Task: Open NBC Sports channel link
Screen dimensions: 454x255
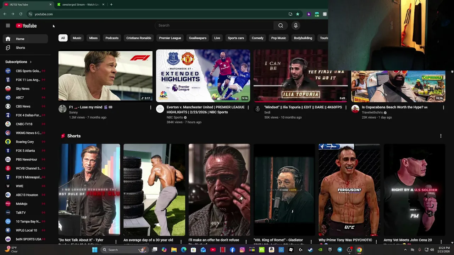Action: pos(175,117)
